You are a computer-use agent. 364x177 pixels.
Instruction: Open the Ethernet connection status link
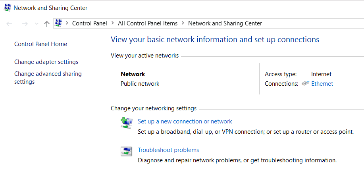[x=322, y=84]
